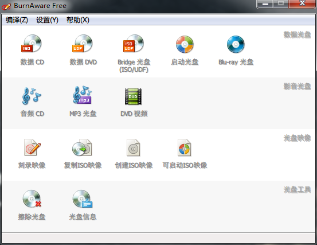Minimize the BurnAware Free window
Screen dimensions: 317x245
coord(265,4)
